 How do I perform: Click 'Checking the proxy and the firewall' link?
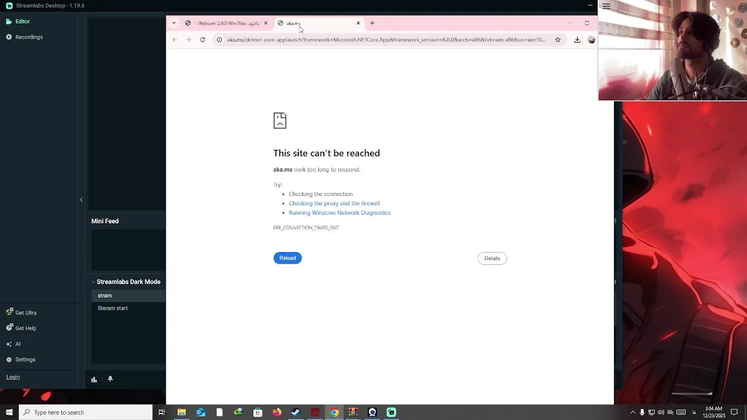(334, 204)
